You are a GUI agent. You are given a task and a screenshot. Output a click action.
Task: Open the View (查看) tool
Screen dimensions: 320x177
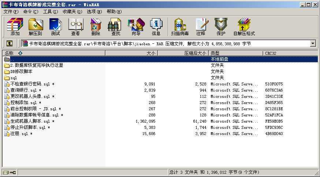[x=75, y=27]
